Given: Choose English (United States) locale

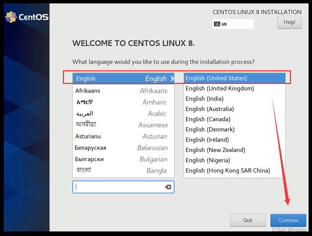Looking at the screenshot, I should tap(235, 78).
